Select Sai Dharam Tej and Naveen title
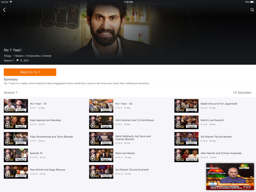 coord(216,137)
